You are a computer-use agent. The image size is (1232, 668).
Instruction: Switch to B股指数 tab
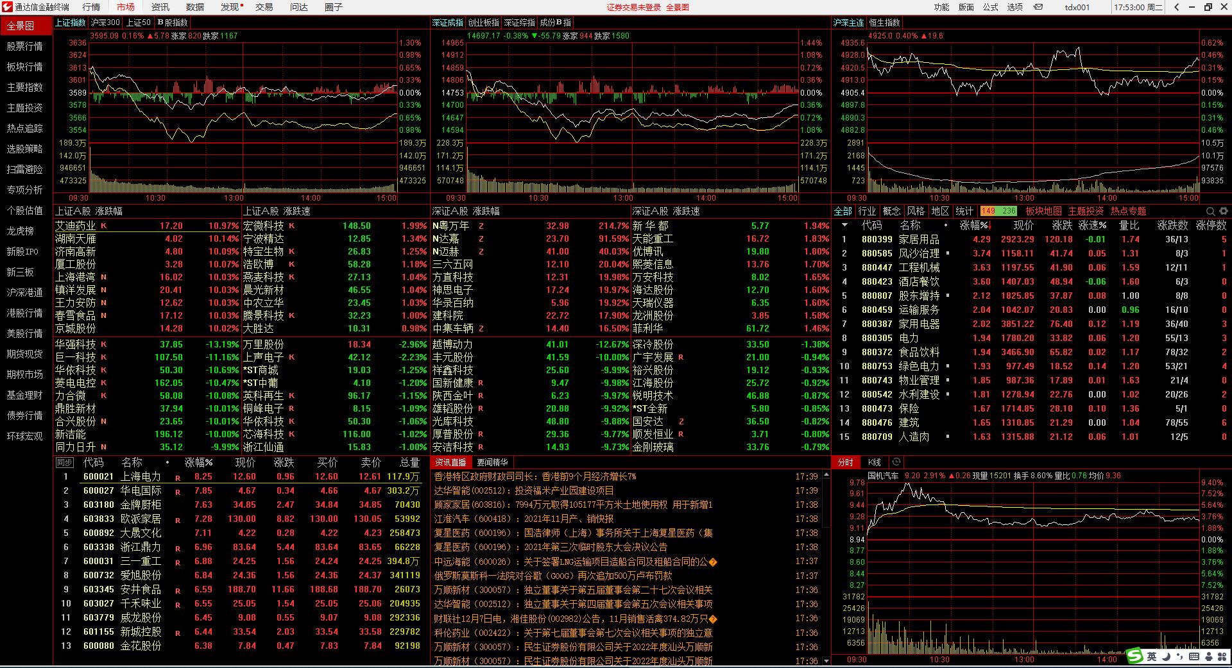pyautogui.click(x=173, y=22)
